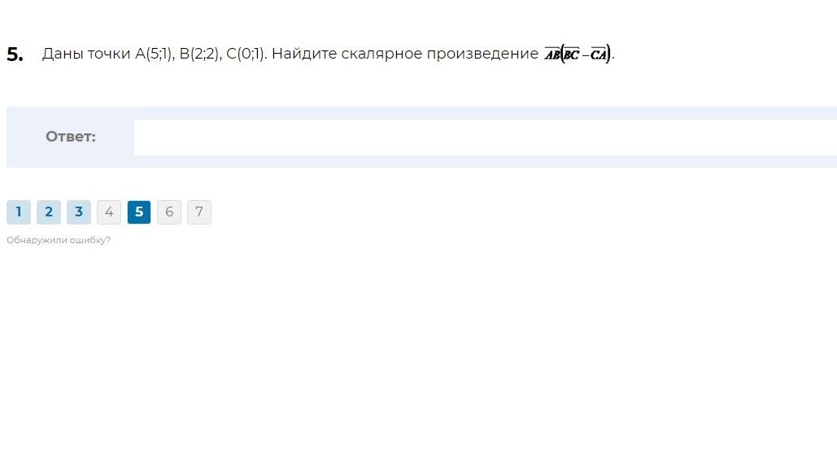Click the point B(2;2) text
Image resolution: width=837 pixels, height=471 pixels.
click(198, 54)
